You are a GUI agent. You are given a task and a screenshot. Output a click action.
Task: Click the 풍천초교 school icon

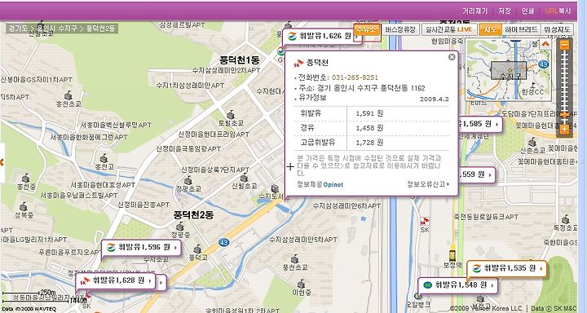point(295,258)
